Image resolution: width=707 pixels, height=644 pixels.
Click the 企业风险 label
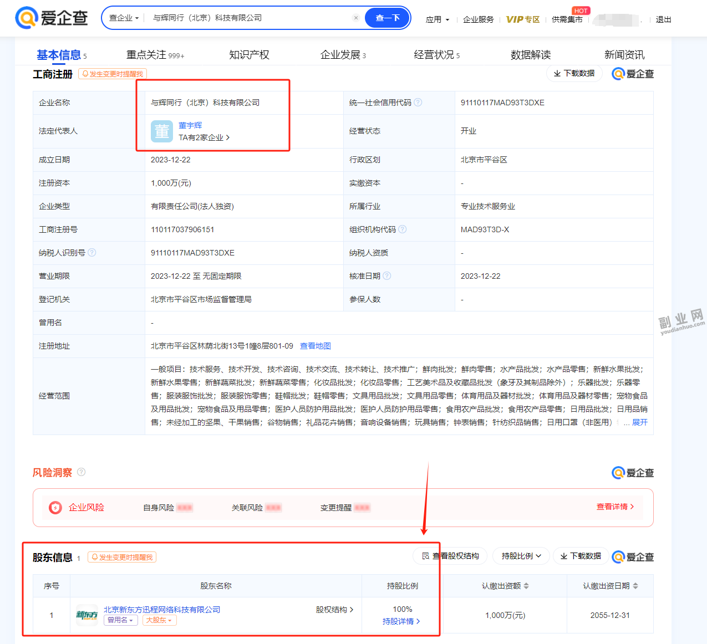[87, 507]
